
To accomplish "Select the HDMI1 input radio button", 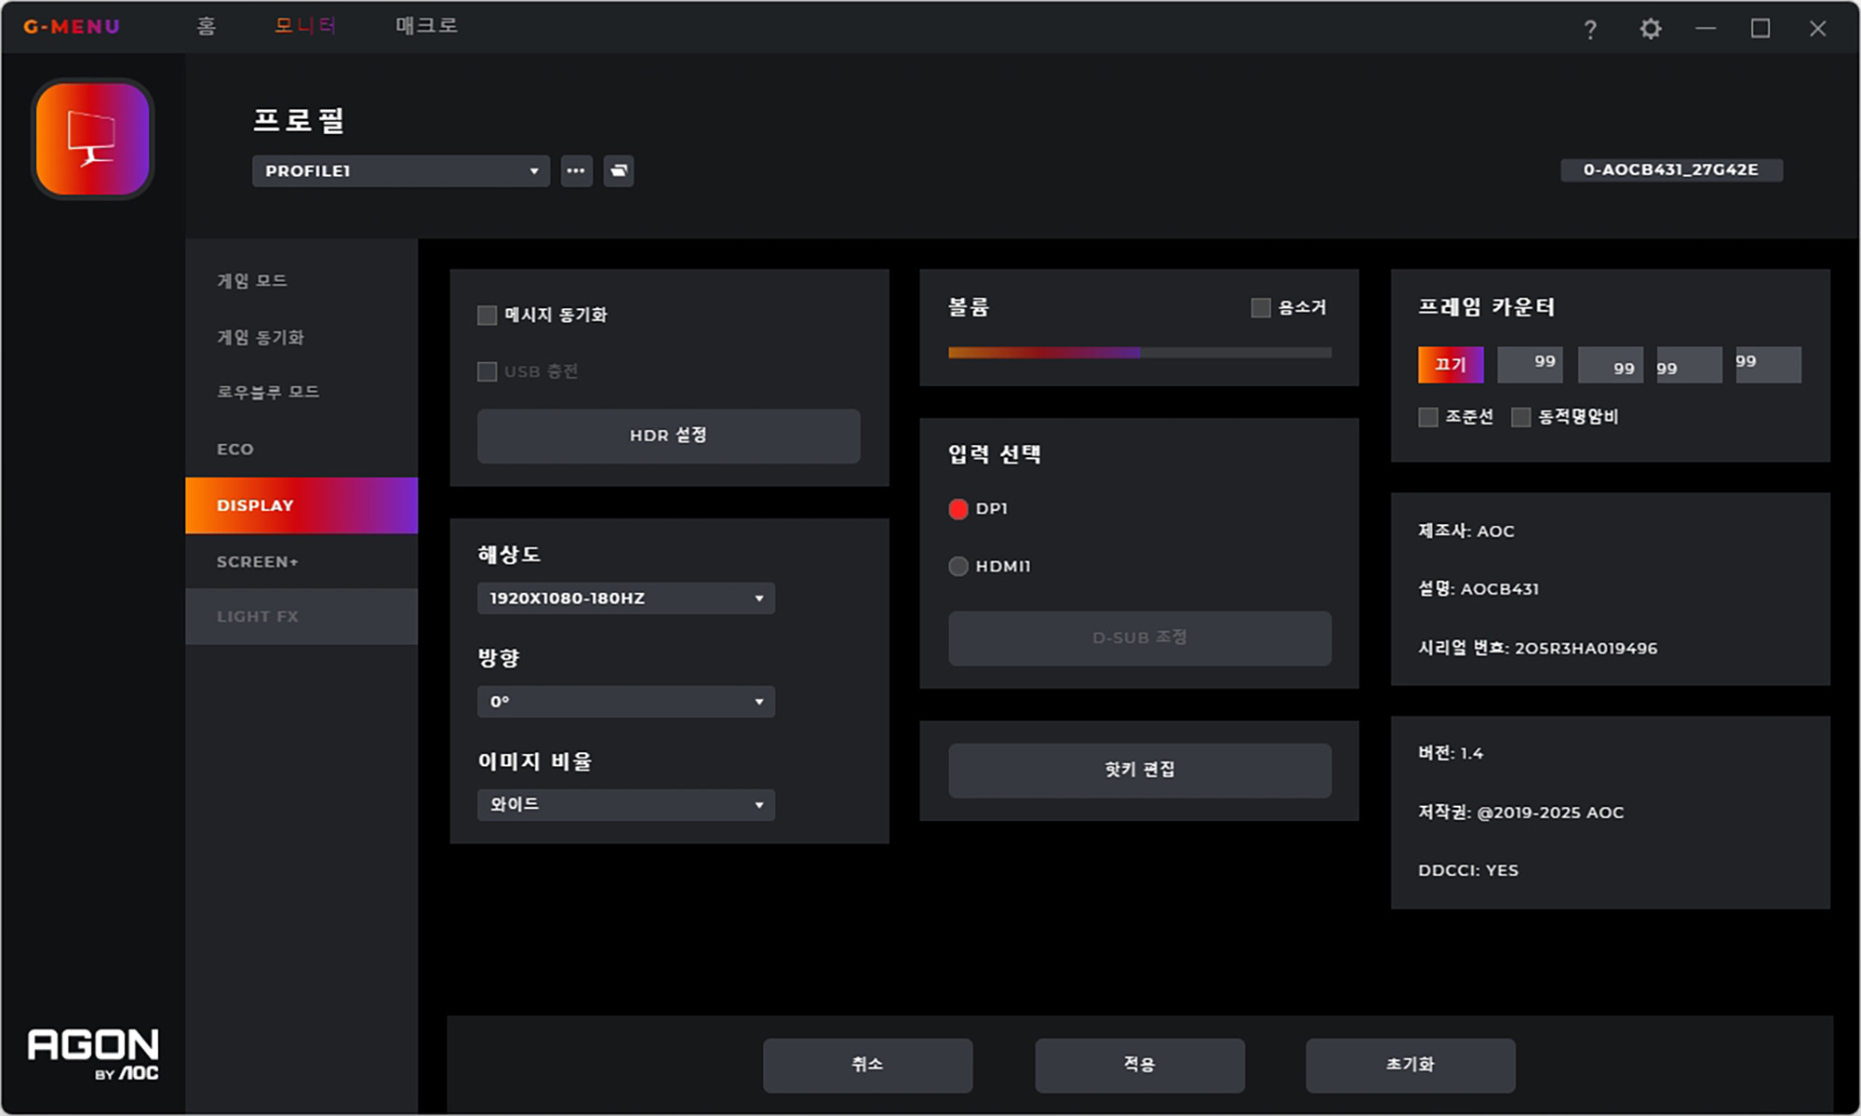I will [958, 567].
